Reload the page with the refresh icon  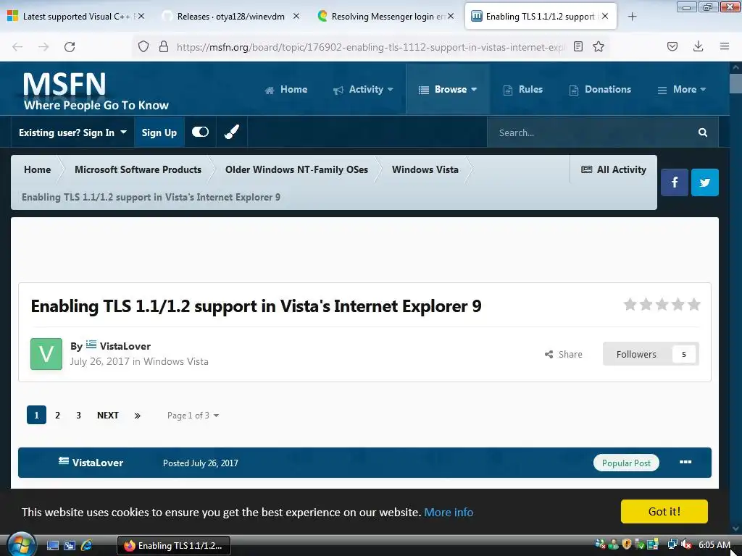[x=70, y=47]
